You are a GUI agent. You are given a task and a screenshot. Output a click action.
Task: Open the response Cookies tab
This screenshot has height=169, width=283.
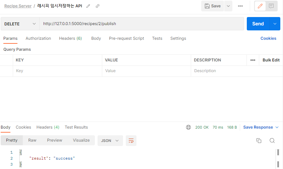click(x=23, y=127)
